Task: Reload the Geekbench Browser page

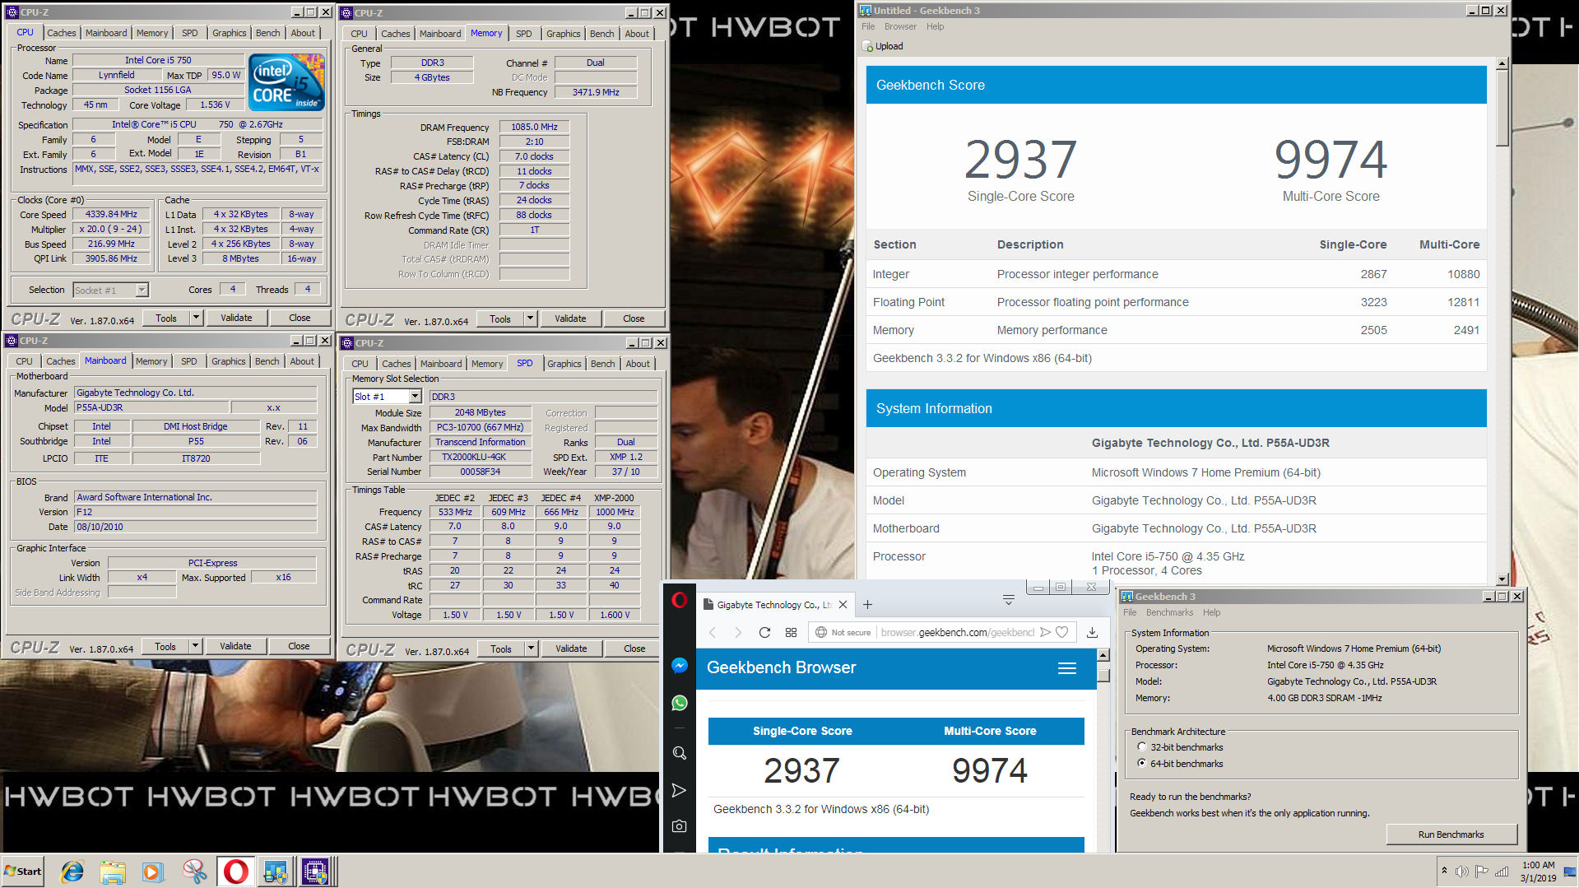Action: tap(764, 632)
